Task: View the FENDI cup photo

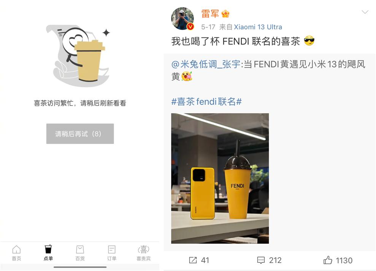Action: [x=220, y=178]
